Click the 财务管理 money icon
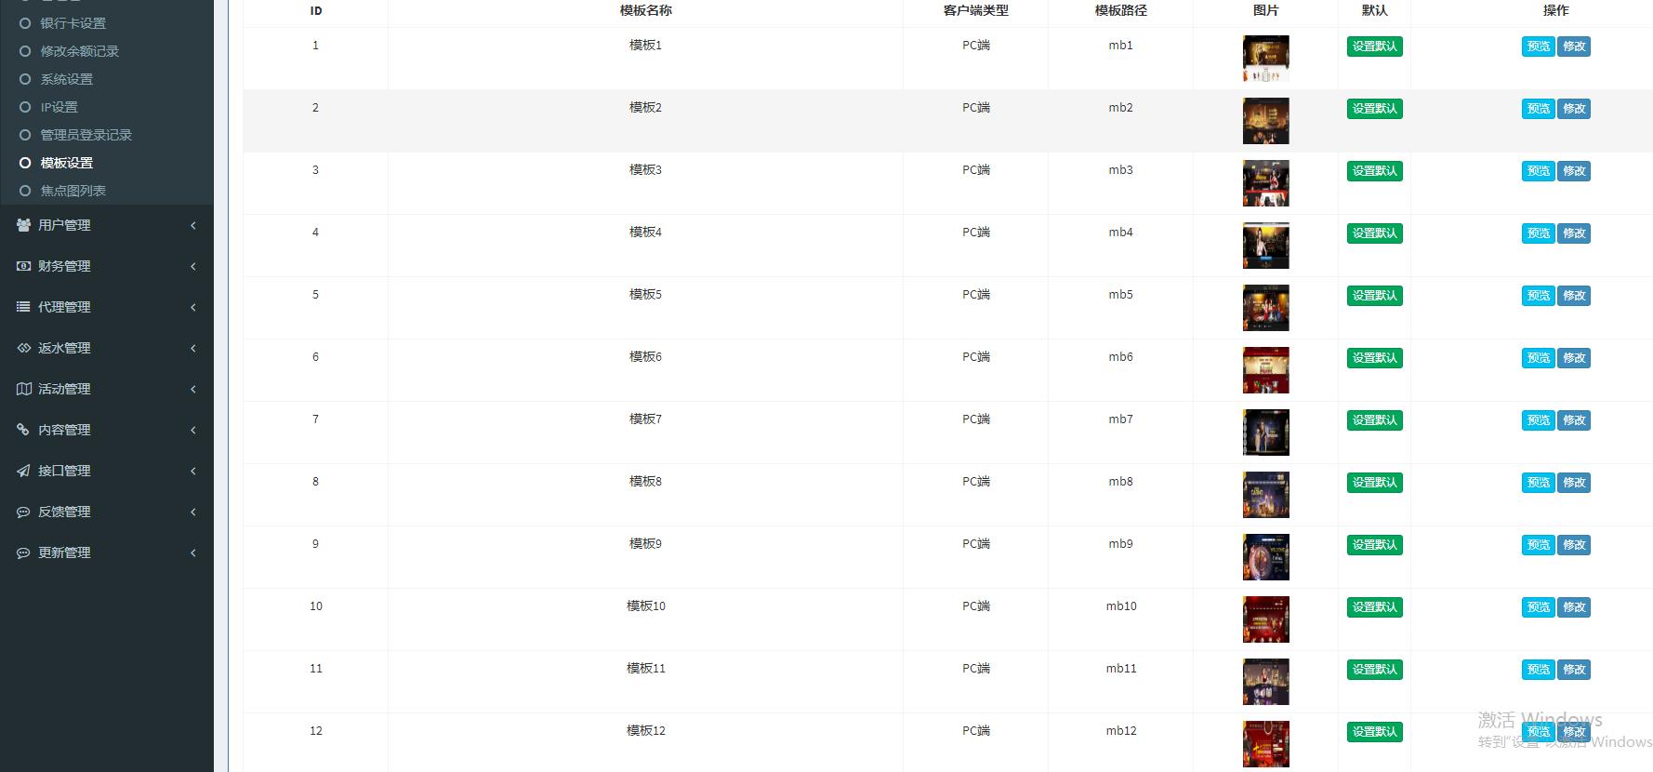1653x772 pixels. [x=24, y=266]
